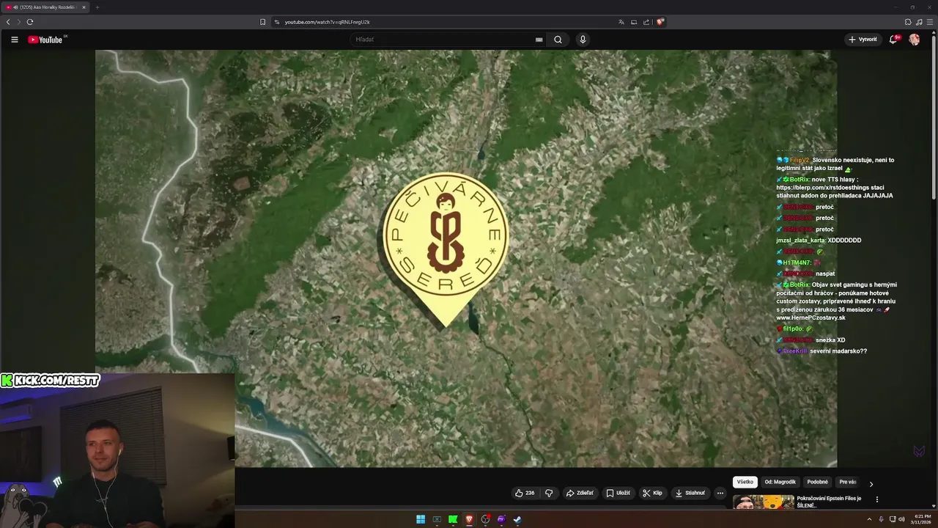The width and height of the screenshot is (938, 528).
Task: Show more filter chips with right arrow
Action: [871, 484]
